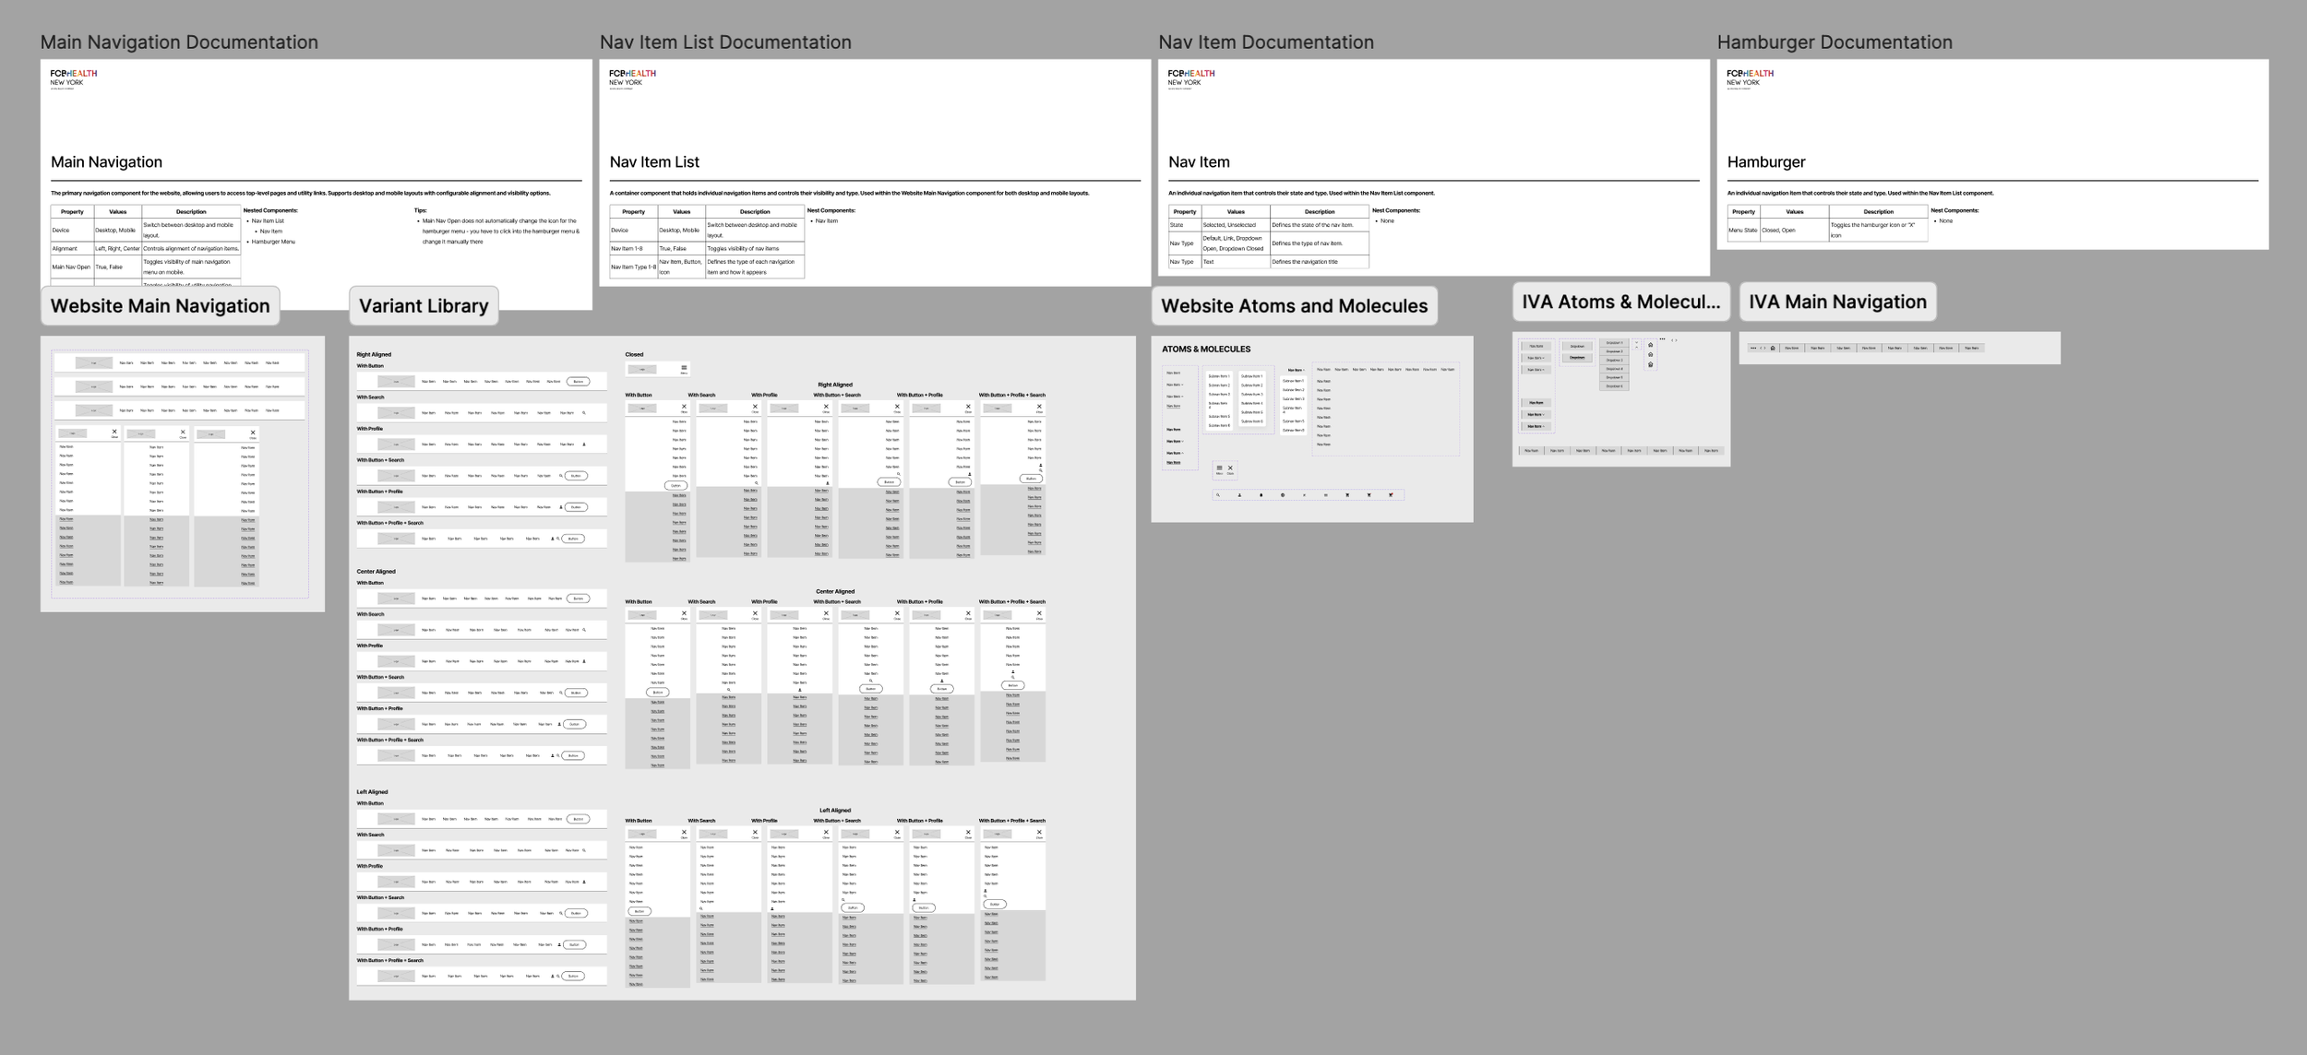Click the forward chevron arrow in IVA Atoms & Molecules
Viewport: 2307px width, 1055px height.
[x=1676, y=340]
